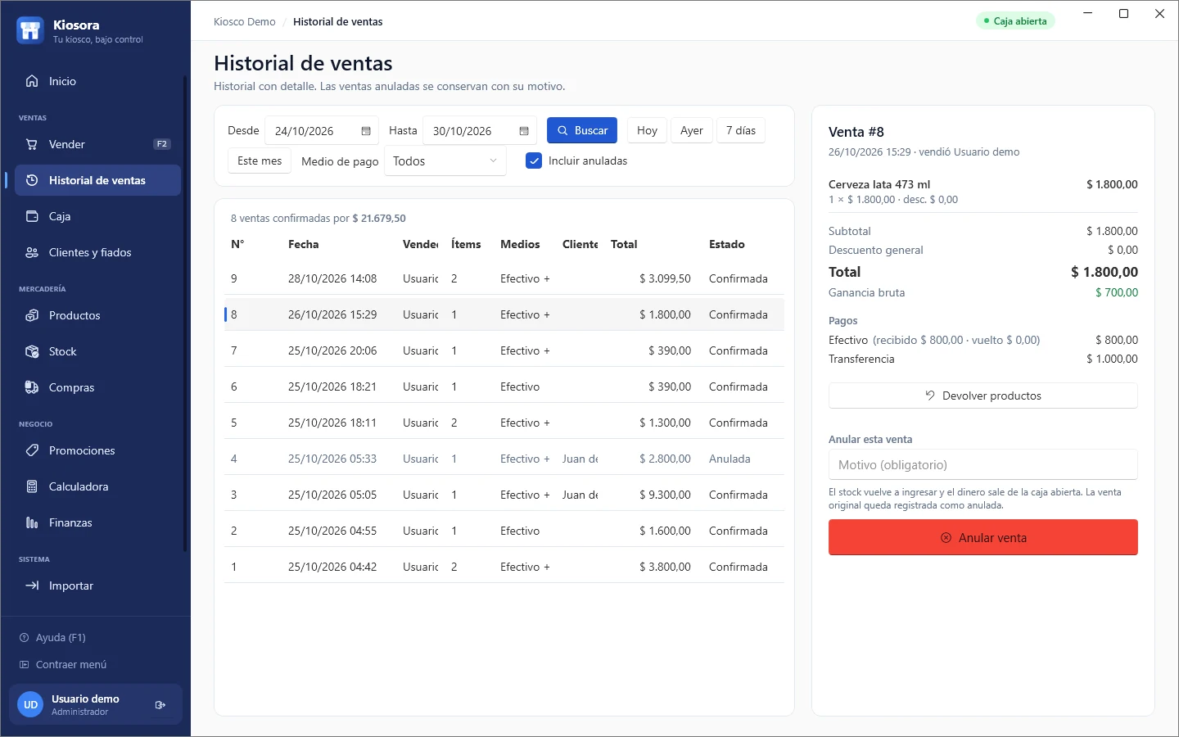The height and width of the screenshot is (737, 1179).
Task: Focus the Motivo (obligatorio) input field
Action: tap(983, 464)
